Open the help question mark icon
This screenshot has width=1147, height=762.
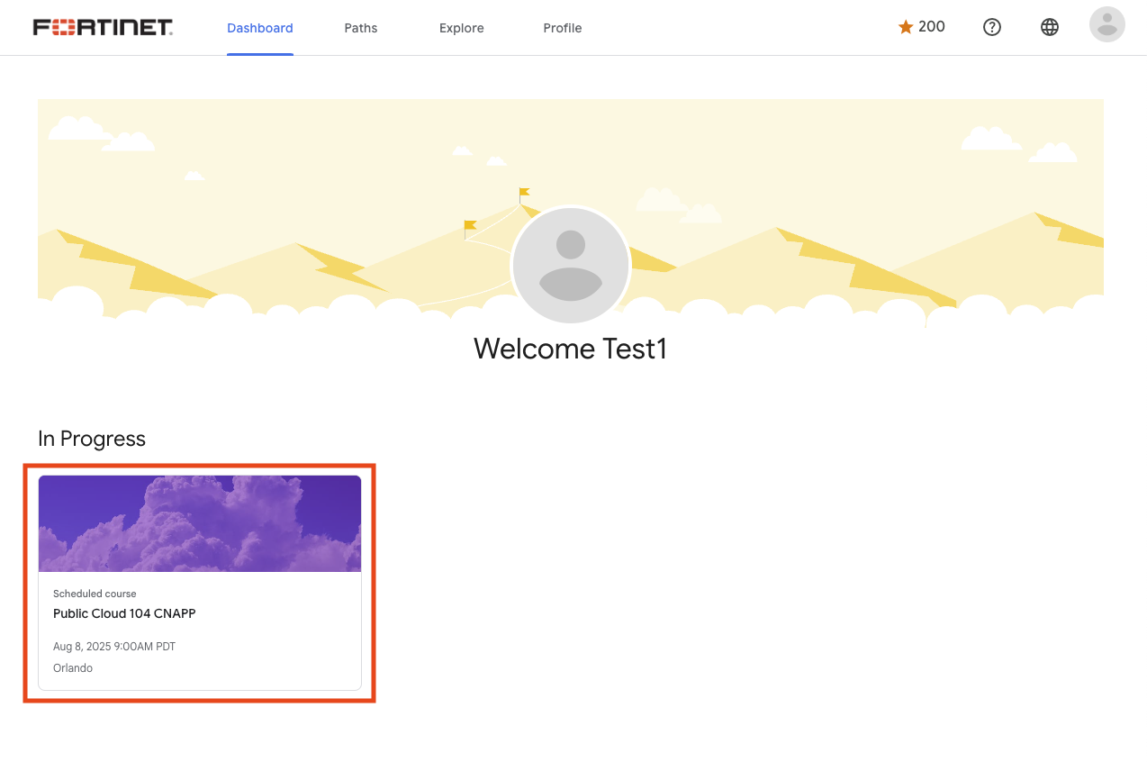tap(992, 27)
